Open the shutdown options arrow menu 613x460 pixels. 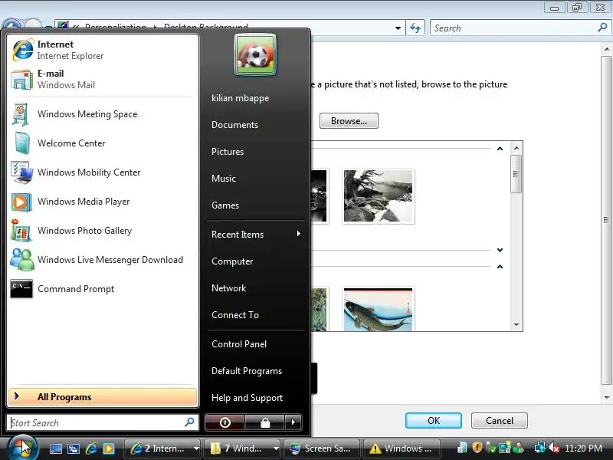coord(293,422)
